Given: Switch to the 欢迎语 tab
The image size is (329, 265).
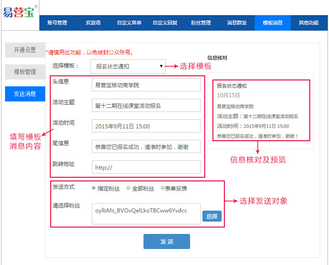Looking at the screenshot, I should (x=93, y=23).
